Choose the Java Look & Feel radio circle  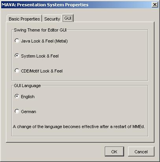pyautogui.click(x=17, y=41)
